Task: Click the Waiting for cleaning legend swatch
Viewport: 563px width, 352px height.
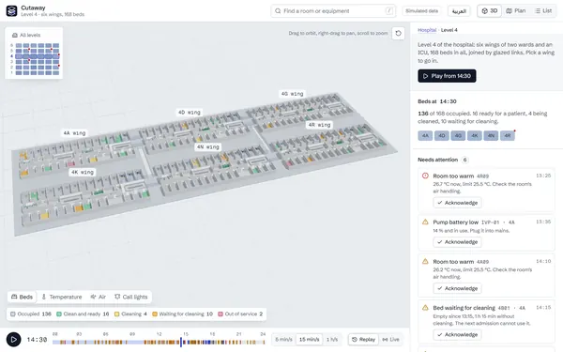Action: pos(155,314)
